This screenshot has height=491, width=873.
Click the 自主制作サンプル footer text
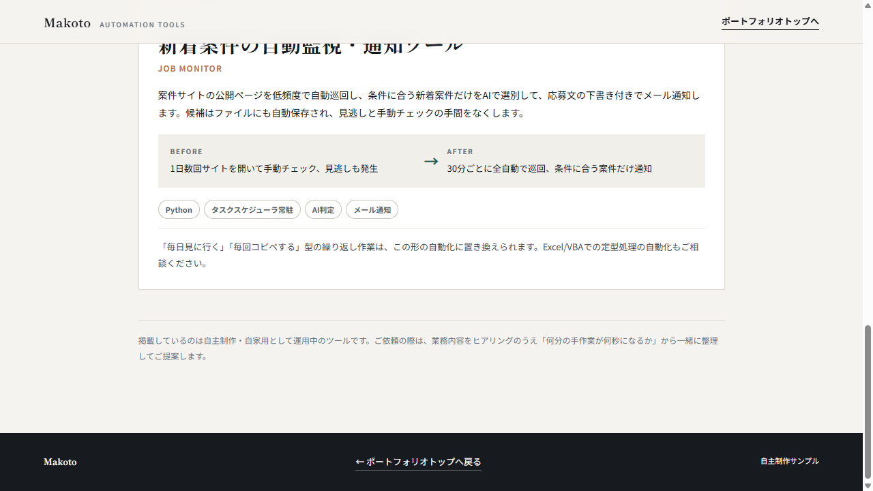click(x=790, y=461)
